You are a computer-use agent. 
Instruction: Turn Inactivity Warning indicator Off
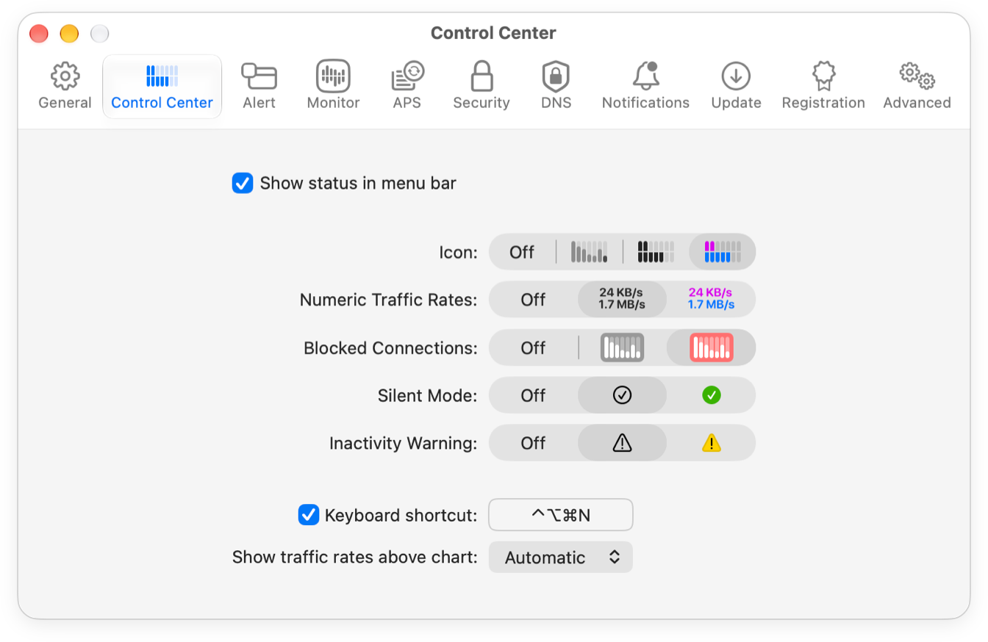[534, 443]
